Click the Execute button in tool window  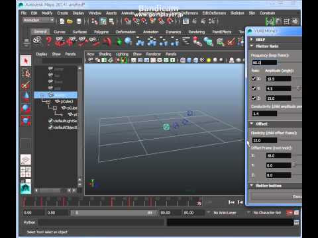(x=276, y=196)
